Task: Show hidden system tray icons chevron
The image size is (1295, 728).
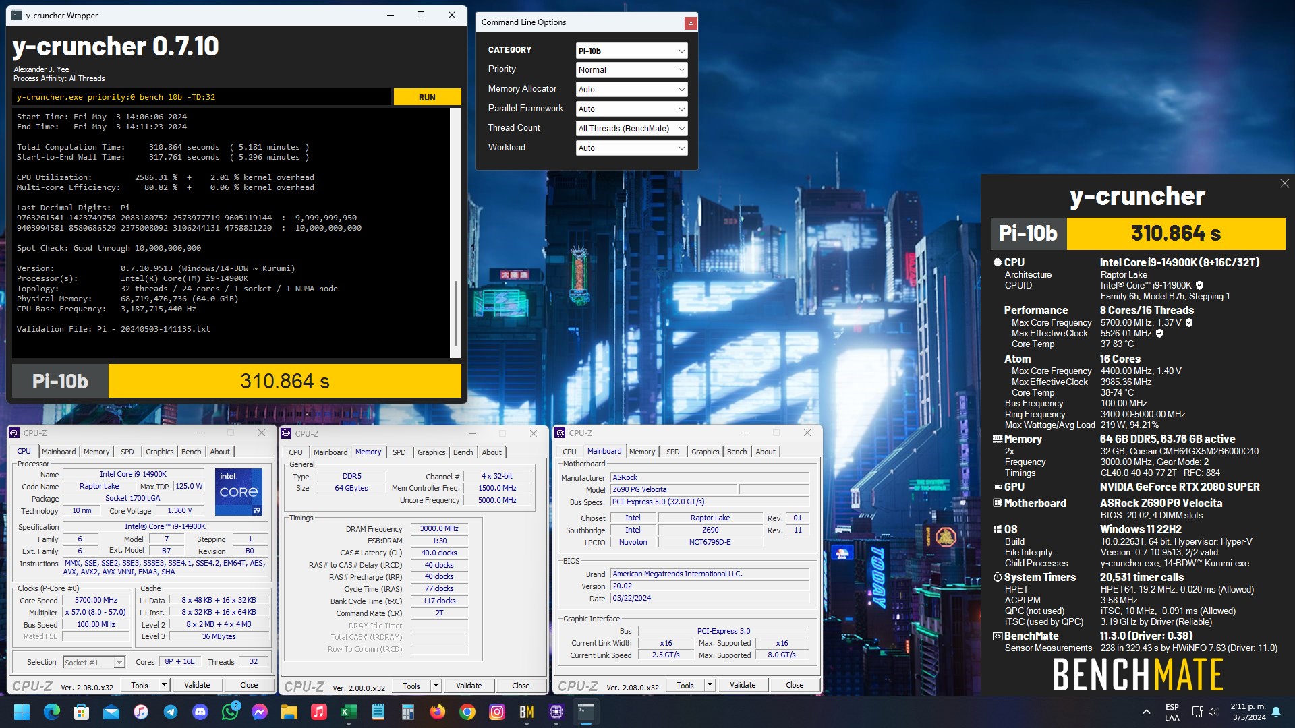Action: (1146, 712)
